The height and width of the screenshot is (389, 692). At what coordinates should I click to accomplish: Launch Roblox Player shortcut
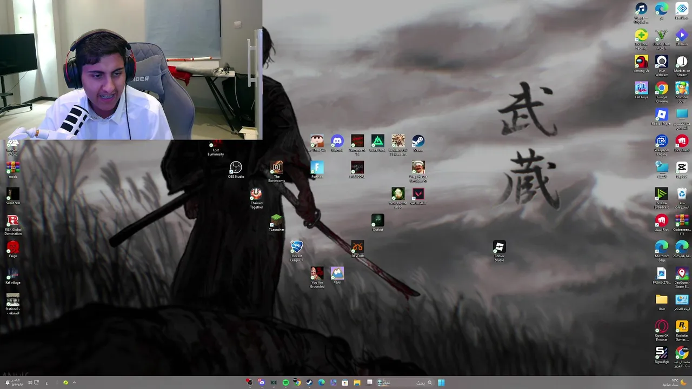pyautogui.click(x=662, y=117)
